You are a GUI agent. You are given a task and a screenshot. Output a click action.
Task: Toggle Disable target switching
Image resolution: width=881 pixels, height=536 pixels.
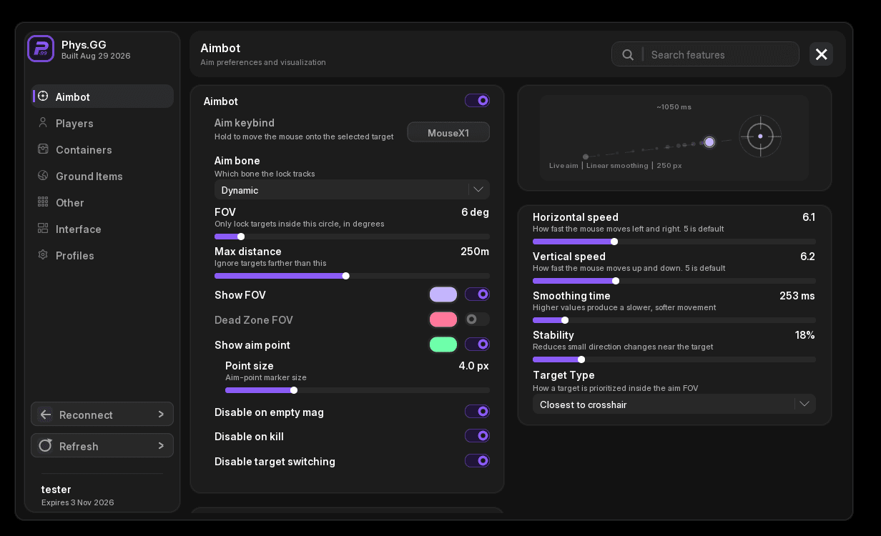[x=477, y=461]
